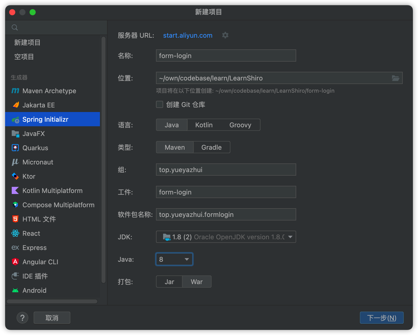Open the Java version dropdown
The height and width of the screenshot is (335, 418).
pyautogui.click(x=174, y=259)
